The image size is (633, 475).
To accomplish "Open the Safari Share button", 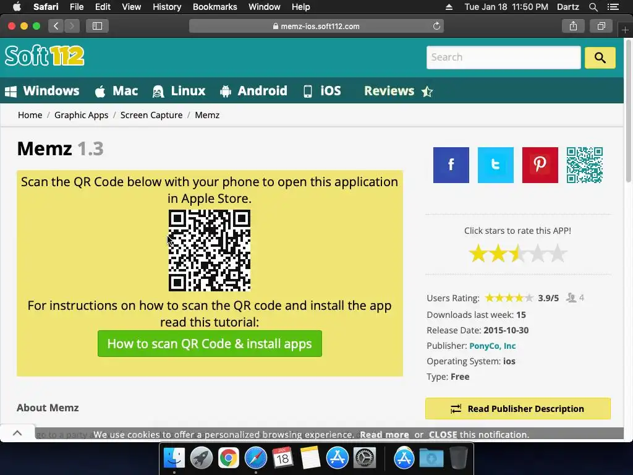I will (573, 26).
